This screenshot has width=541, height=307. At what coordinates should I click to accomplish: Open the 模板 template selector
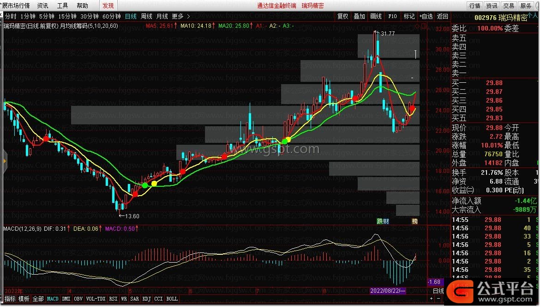pyautogui.click(x=24, y=299)
